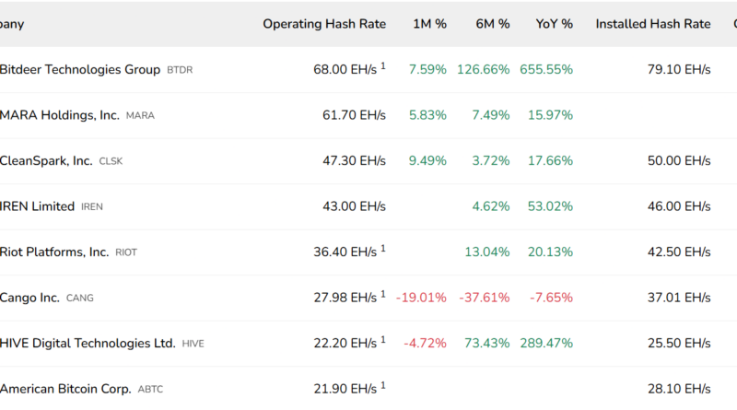
Task: Open the Cango Inc. company link
Action: click(x=29, y=298)
